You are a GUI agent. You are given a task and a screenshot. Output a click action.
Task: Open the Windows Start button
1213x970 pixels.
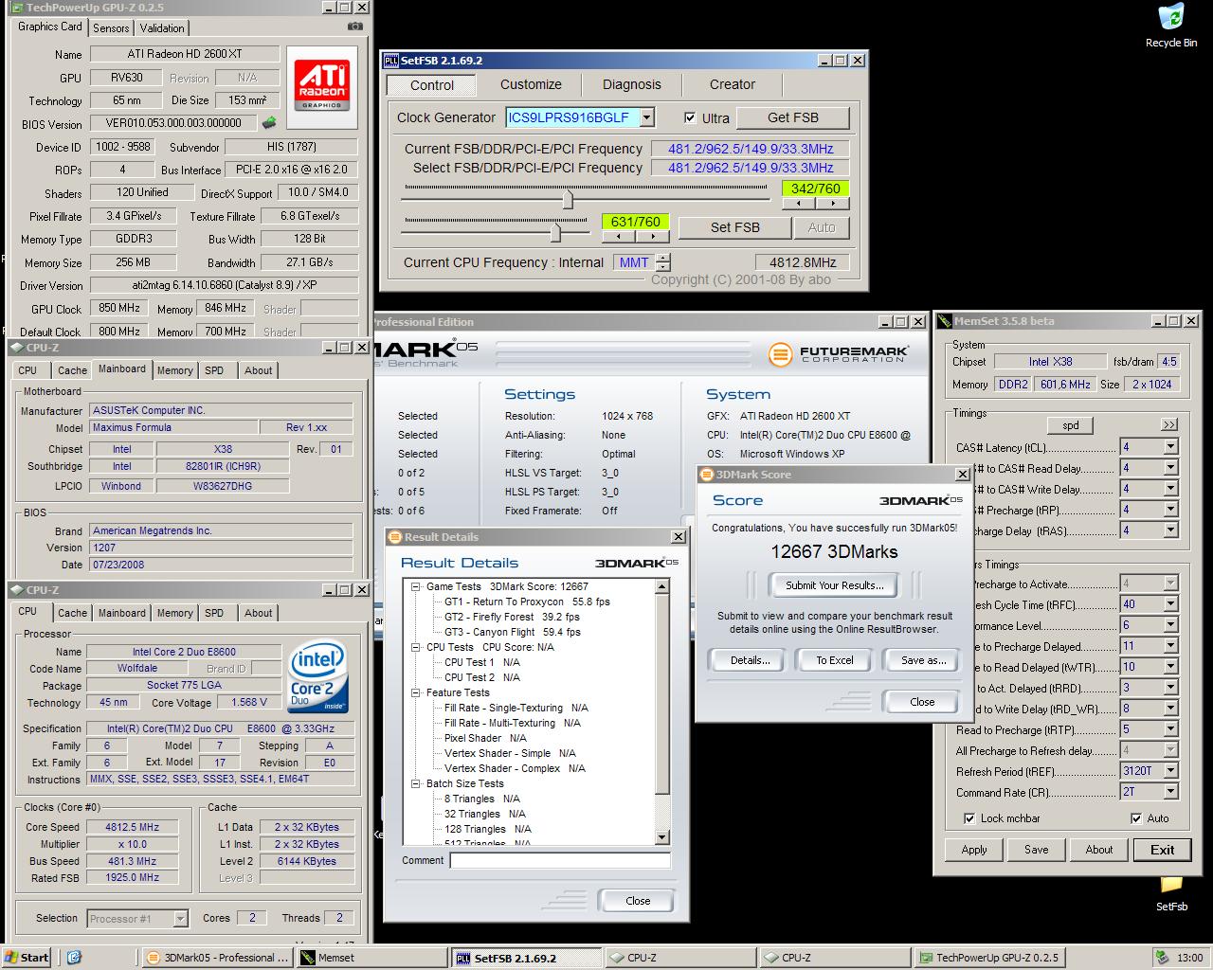click(26, 958)
